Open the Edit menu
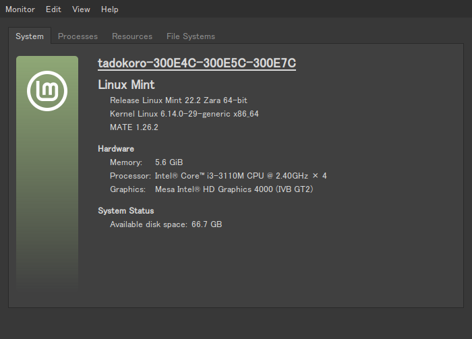The image size is (472, 339). coord(53,9)
